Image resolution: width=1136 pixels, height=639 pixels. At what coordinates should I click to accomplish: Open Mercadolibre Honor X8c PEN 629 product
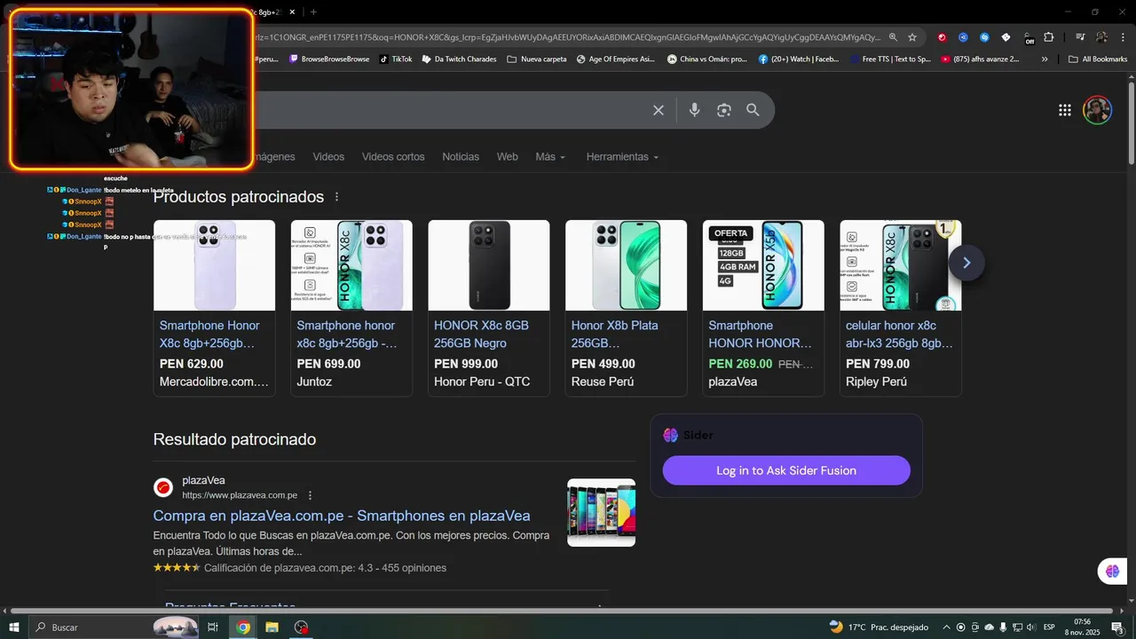pos(214,308)
